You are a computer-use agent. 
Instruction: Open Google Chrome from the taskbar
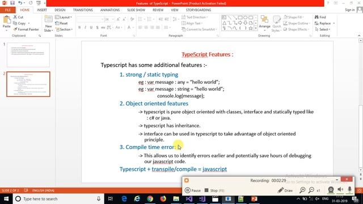pos(150,199)
